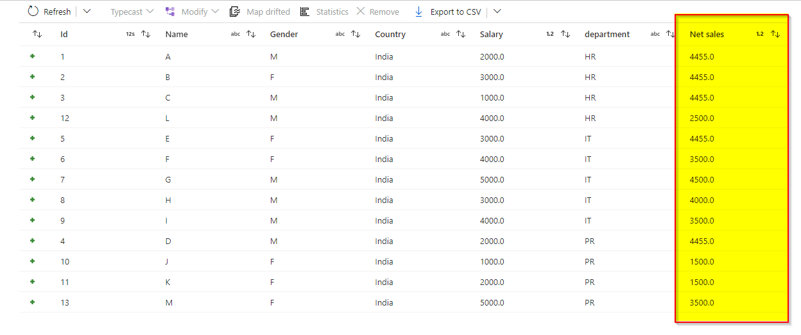Open the dropdown arrow beside Export to CSV

pos(497,12)
